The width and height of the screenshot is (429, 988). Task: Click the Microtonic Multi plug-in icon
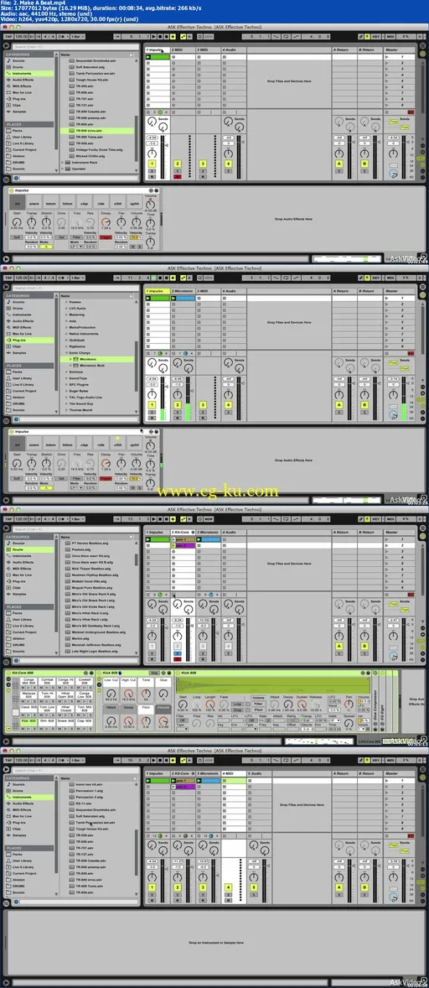pos(75,366)
